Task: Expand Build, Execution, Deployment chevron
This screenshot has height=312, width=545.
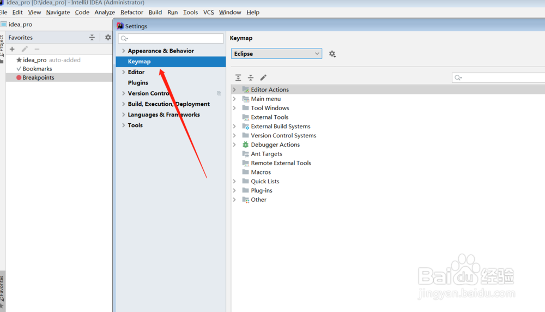Action: coord(123,104)
